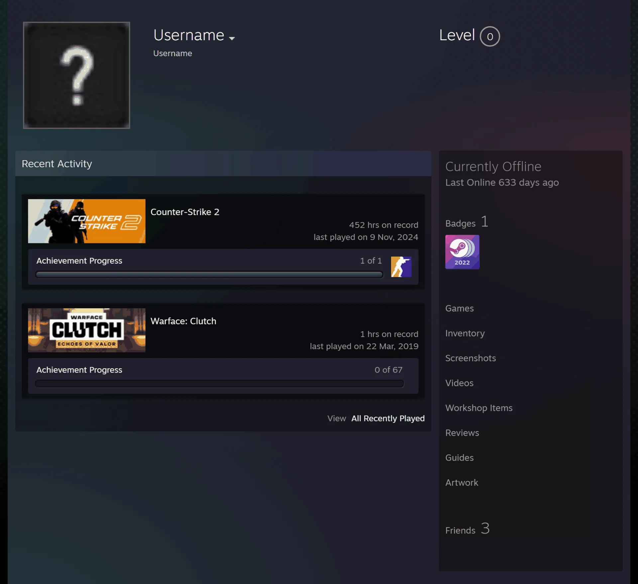638x584 pixels.
Task: Open the Steam 2022 badge icon
Action: pyautogui.click(x=462, y=252)
